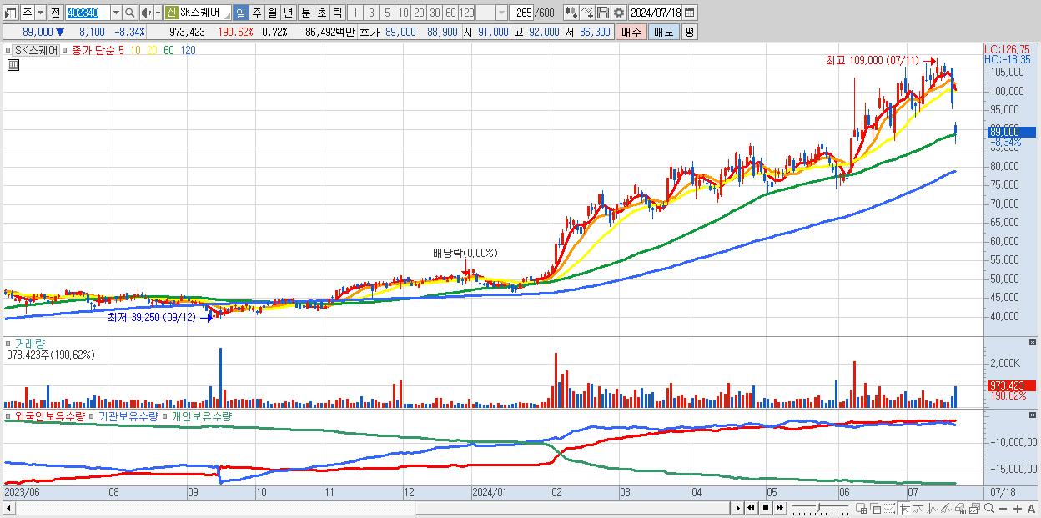Click the green 신 badge icon
This screenshot has width=1041, height=518.
[170, 13]
